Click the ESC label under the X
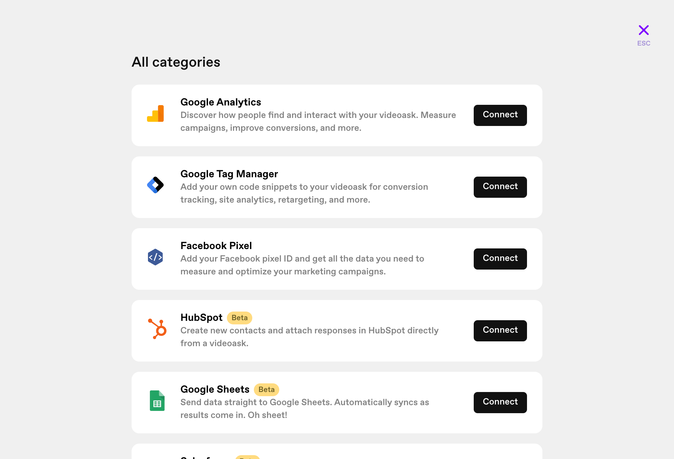Image resolution: width=674 pixels, height=459 pixels. click(644, 43)
